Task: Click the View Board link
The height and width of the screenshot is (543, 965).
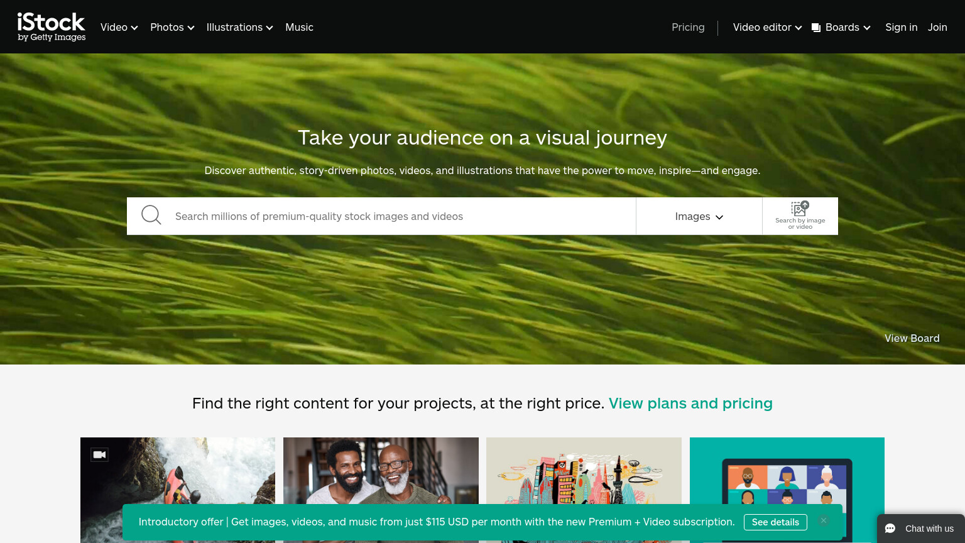Action: (x=912, y=338)
